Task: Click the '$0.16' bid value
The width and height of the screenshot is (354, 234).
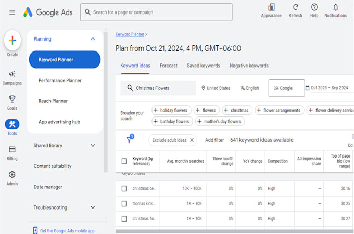Action: pos(346,188)
